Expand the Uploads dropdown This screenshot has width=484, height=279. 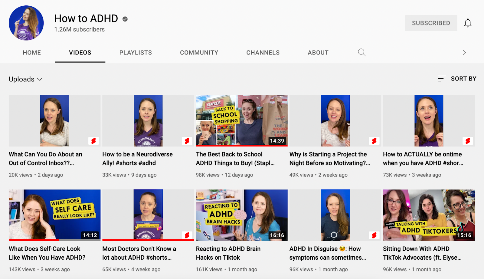point(26,79)
